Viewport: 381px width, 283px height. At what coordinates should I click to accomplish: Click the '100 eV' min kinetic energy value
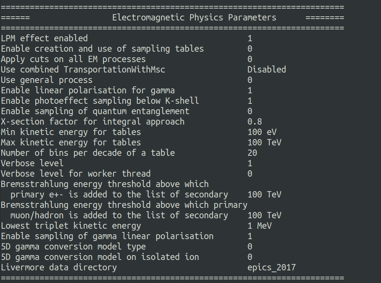[262, 132]
